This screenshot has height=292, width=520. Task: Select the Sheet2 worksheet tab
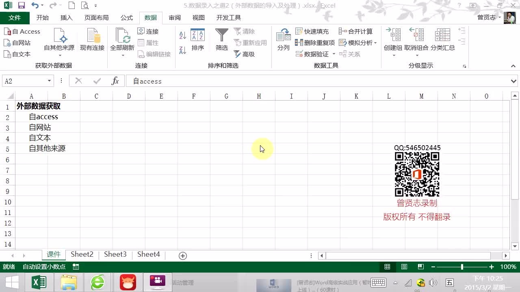pyautogui.click(x=82, y=255)
